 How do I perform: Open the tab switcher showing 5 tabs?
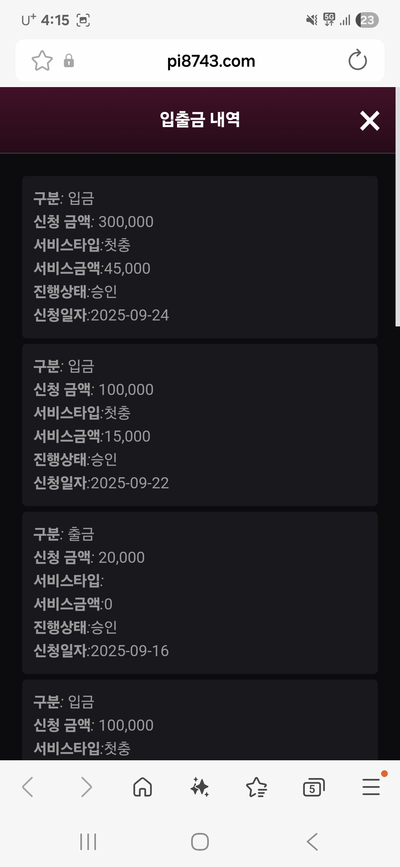click(x=313, y=787)
